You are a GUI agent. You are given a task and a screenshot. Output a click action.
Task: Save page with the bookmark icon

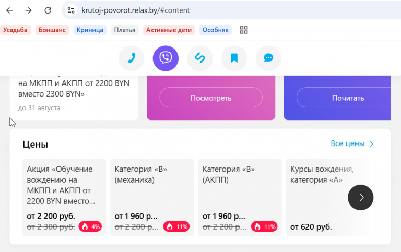(234, 58)
